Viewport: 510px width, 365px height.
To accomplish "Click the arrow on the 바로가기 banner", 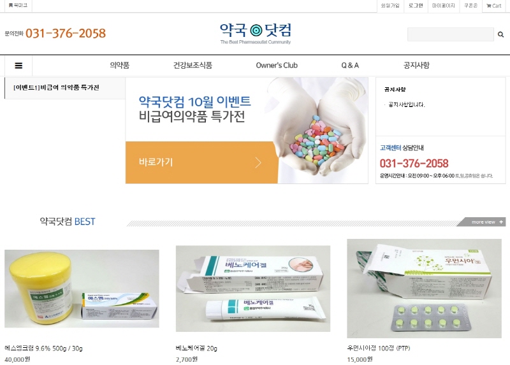I will pyautogui.click(x=258, y=162).
